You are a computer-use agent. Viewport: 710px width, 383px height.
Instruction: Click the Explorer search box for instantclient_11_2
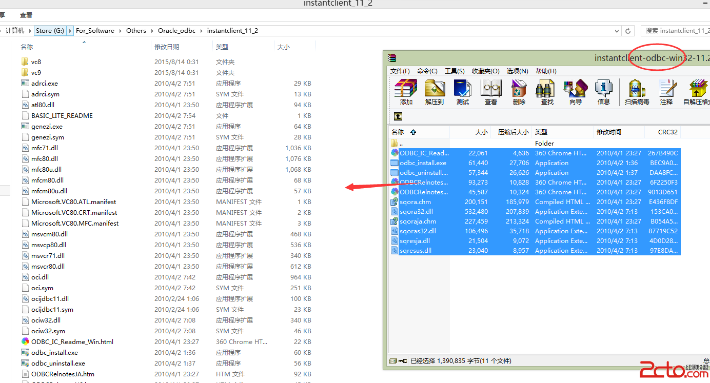coord(675,31)
